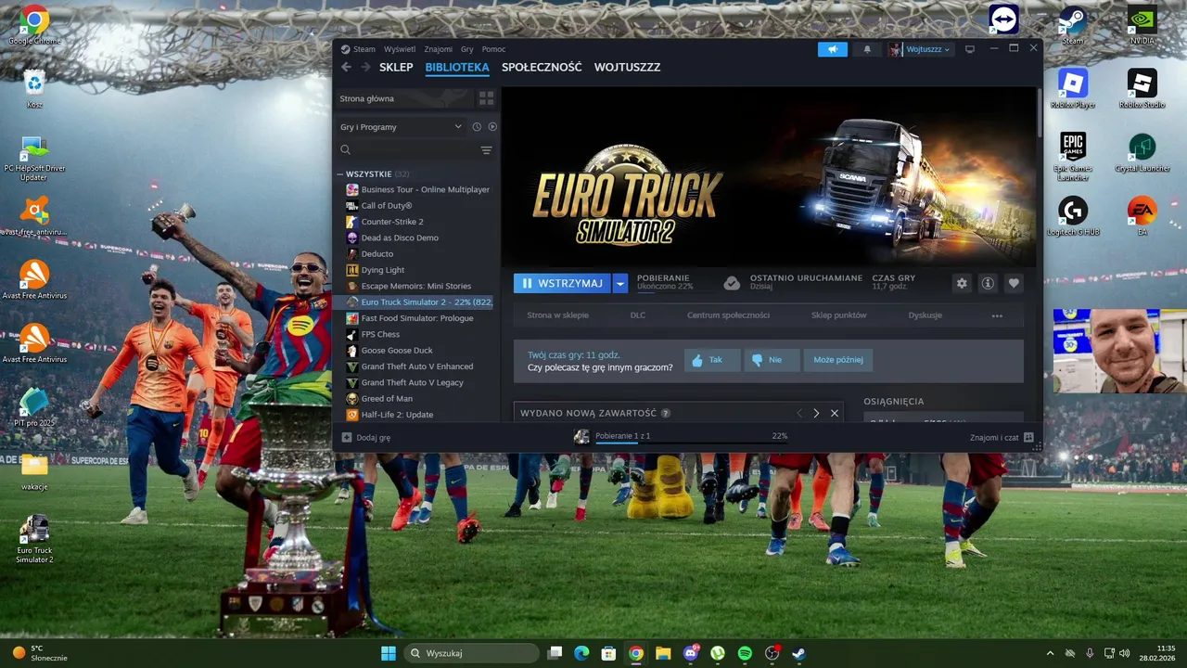Open WOJTUSZZZ profile tab
Image resolution: width=1187 pixels, height=668 pixels.
[x=627, y=67]
